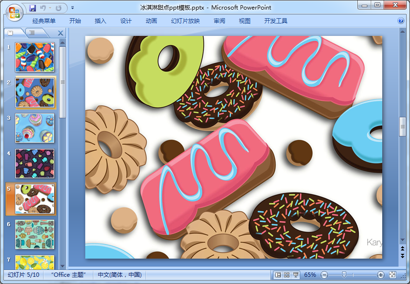
Task: Click the 中文(简体，中国) language button
Action: pyautogui.click(x=120, y=275)
